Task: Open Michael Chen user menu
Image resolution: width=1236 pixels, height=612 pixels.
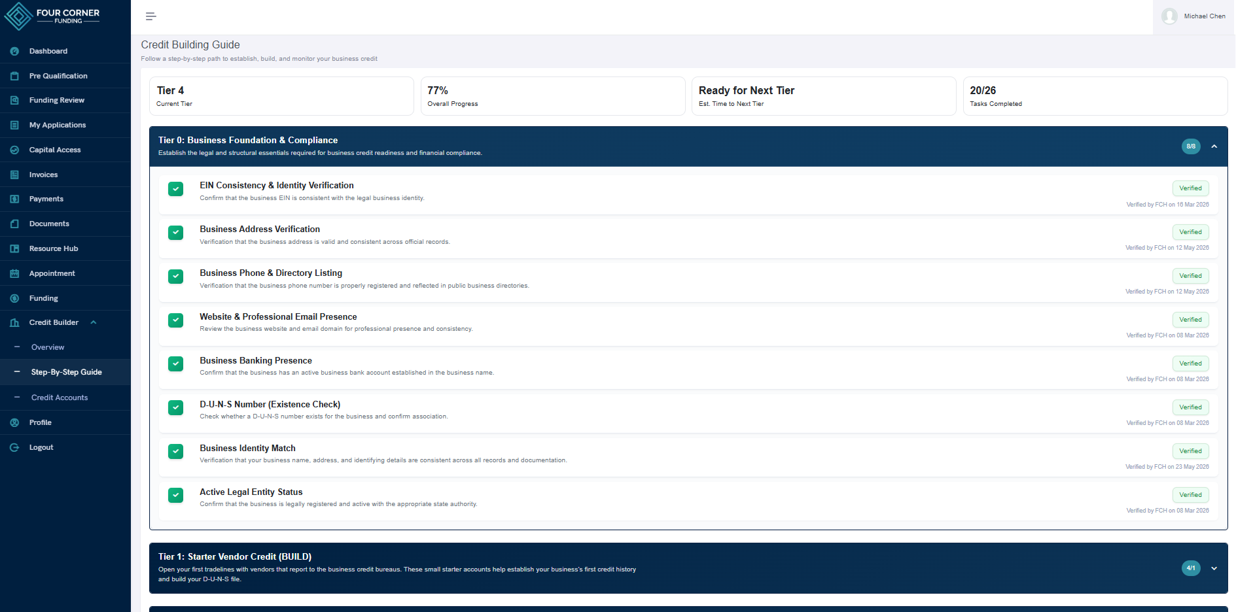Action: pyautogui.click(x=1193, y=16)
